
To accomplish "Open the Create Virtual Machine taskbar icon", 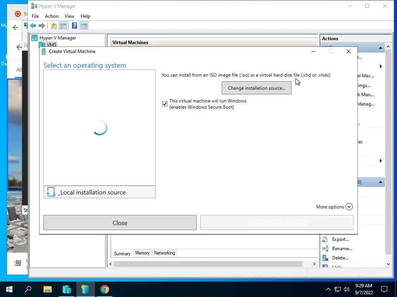I will pos(85,289).
